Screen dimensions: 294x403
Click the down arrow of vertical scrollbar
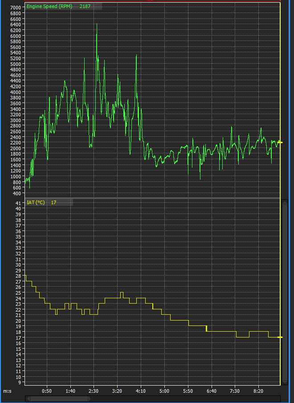pos(285,382)
